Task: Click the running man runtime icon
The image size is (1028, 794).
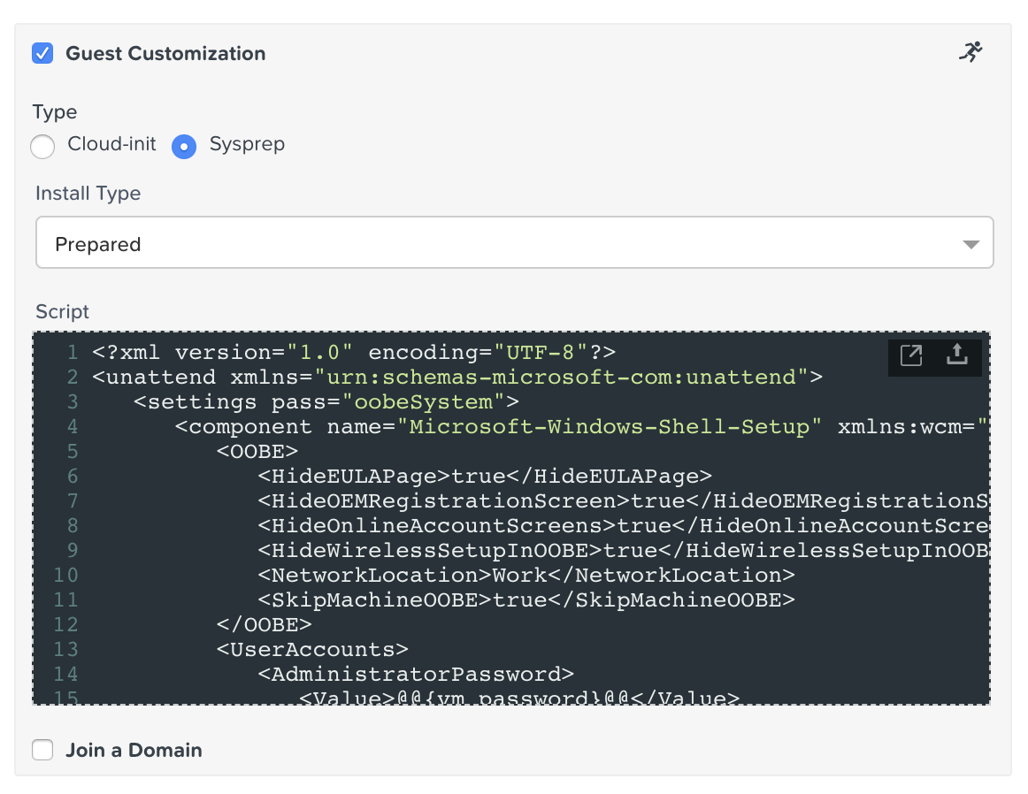Action: (971, 52)
